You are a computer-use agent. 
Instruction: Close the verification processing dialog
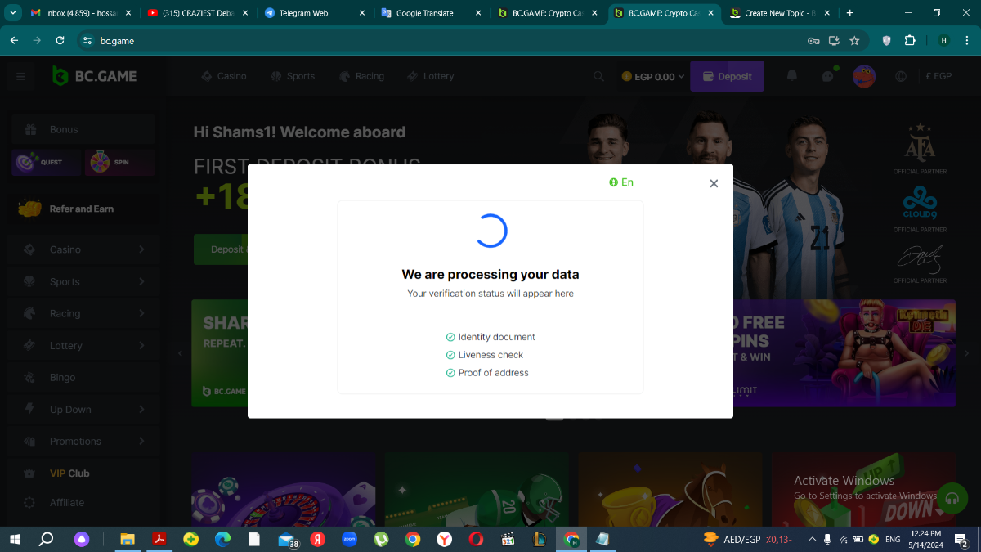[714, 184]
